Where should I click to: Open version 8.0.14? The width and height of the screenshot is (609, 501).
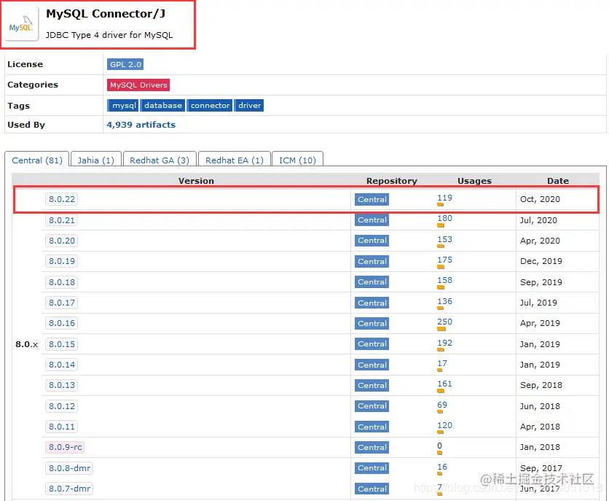click(61, 365)
